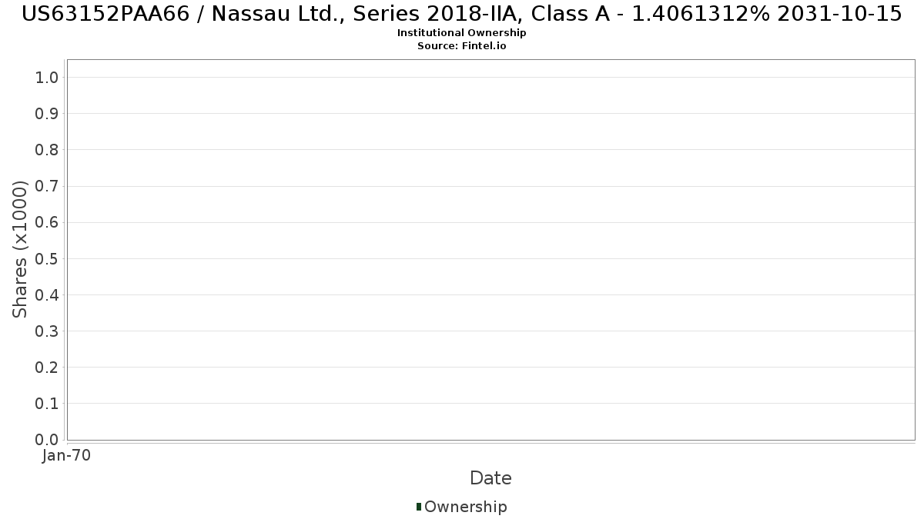
Task: Select the 0.8 y-axis tick label
Action: [47, 150]
